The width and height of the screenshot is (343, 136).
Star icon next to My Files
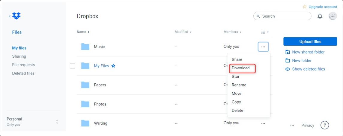point(113,66)
